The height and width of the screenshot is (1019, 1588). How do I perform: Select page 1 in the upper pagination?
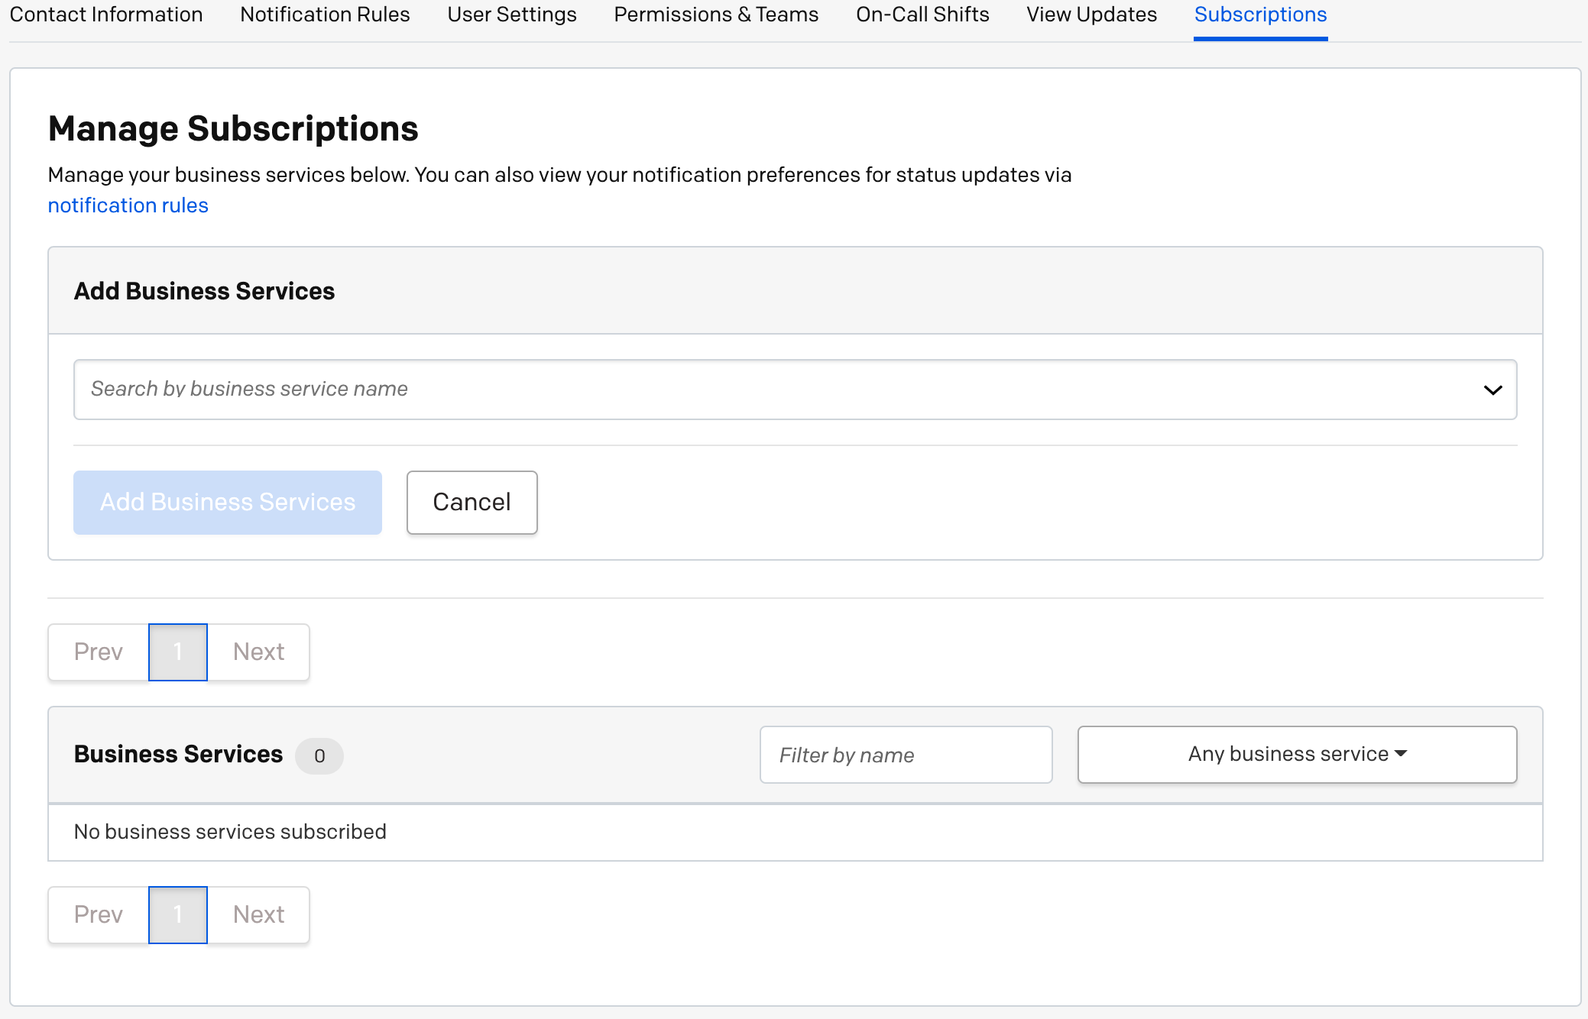pos(178,652)
